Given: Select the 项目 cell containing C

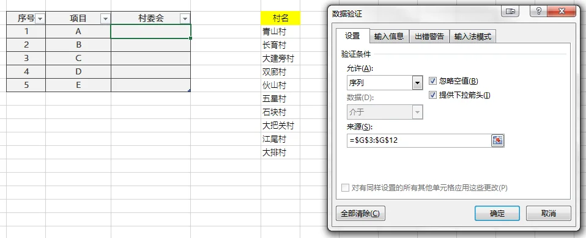Looking at the screenshot, I should click(78, 59).
